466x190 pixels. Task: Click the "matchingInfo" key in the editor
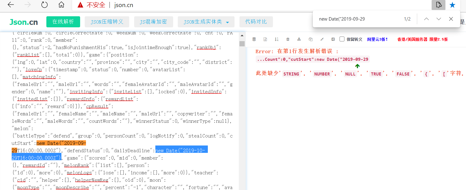[39, 77]
